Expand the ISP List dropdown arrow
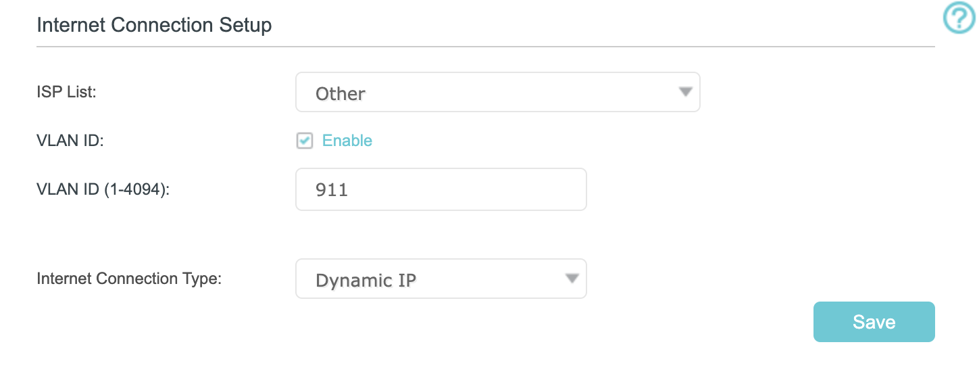 (x=685, y=92)
